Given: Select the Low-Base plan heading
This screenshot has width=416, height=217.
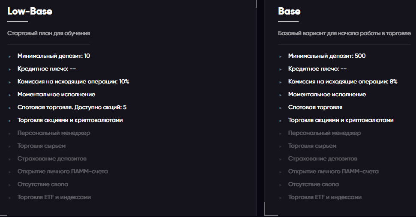Looking at the screenshot, I should [x=30, y=12].
